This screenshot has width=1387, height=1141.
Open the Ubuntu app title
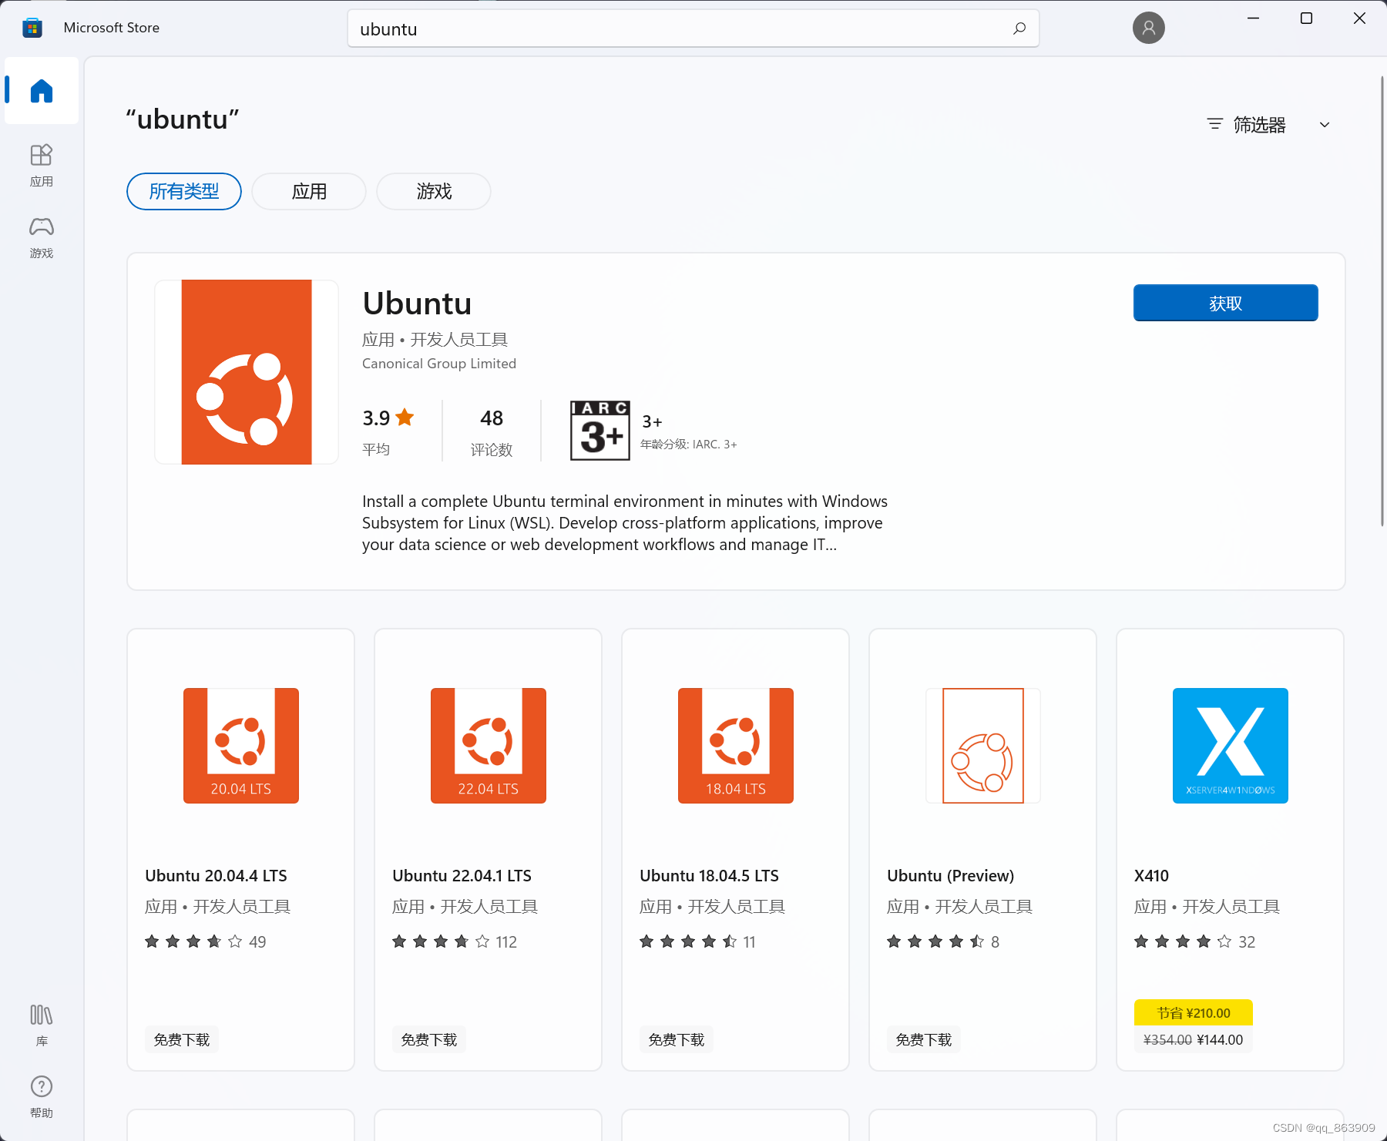(x=417, y=304)
